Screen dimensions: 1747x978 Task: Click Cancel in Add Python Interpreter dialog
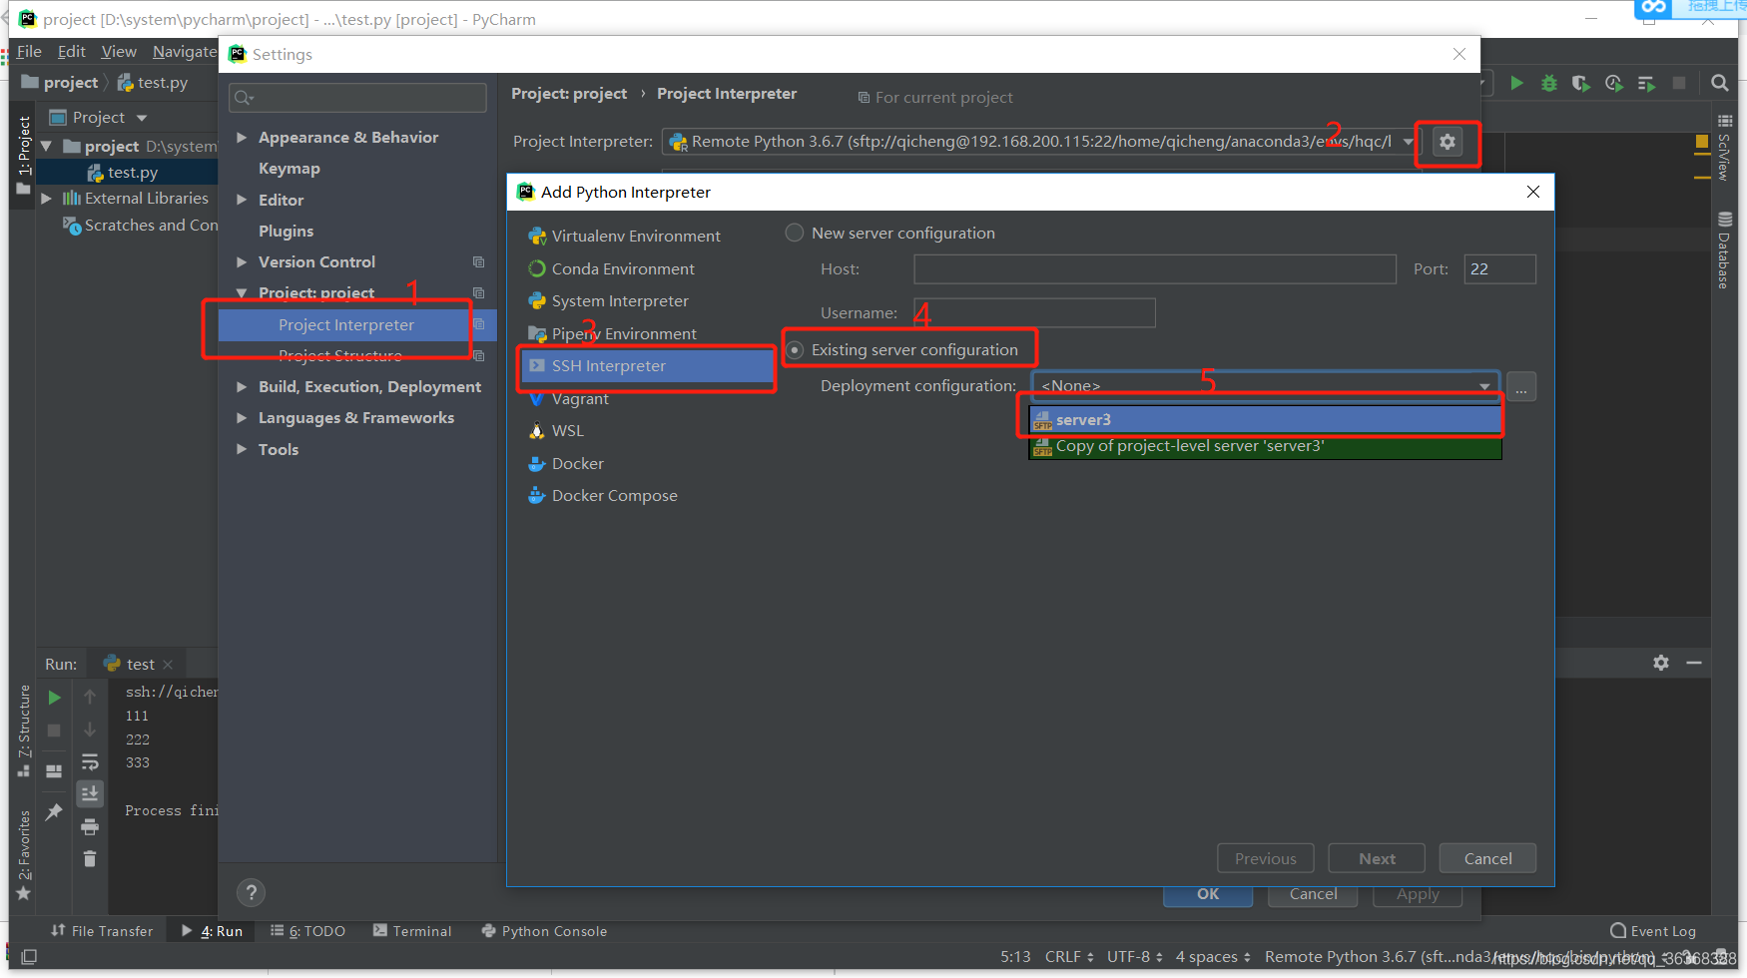click(x=1487, y=859)
